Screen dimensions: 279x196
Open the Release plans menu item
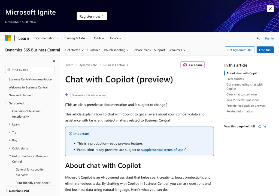pos(142,50)
